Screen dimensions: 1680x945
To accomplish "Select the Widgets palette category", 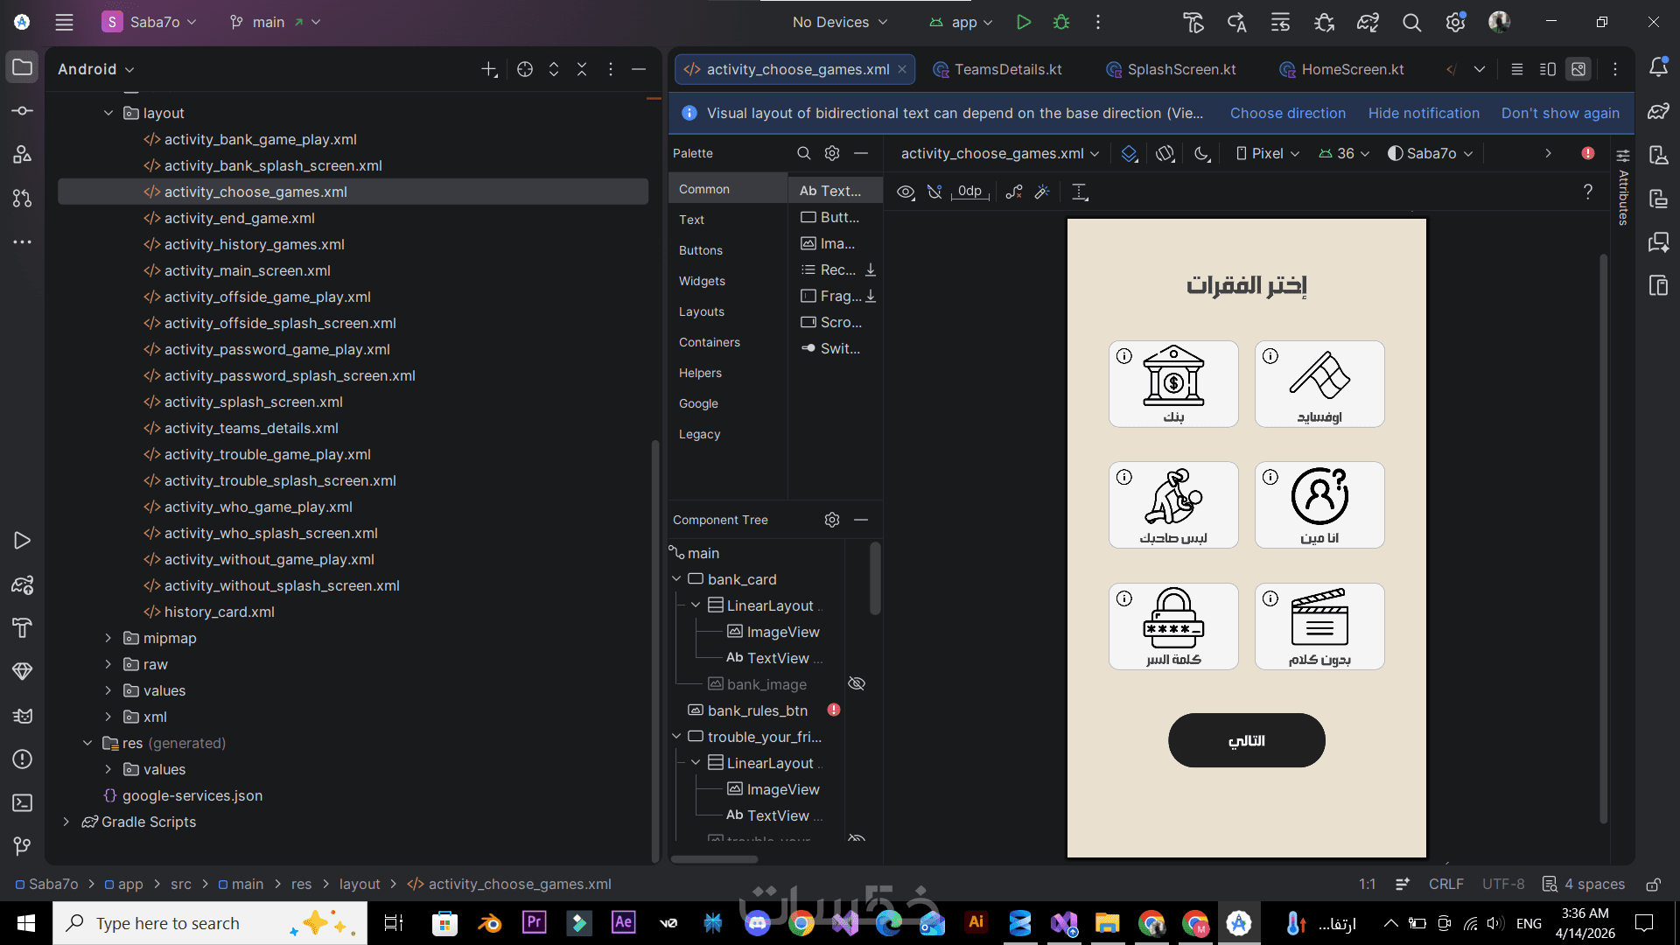I will pos(702,281).
